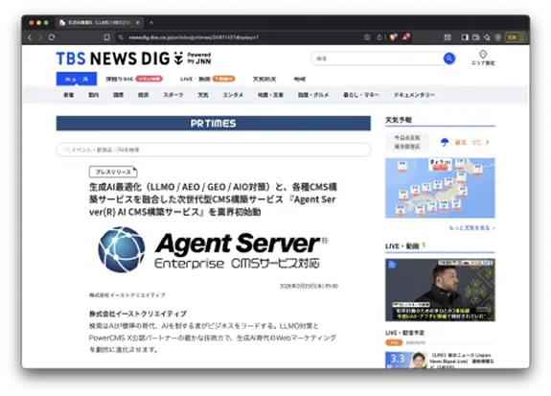Click the blue search magnifier button
The height and width of the screenshot is (396, 551).
pos(448,58)
